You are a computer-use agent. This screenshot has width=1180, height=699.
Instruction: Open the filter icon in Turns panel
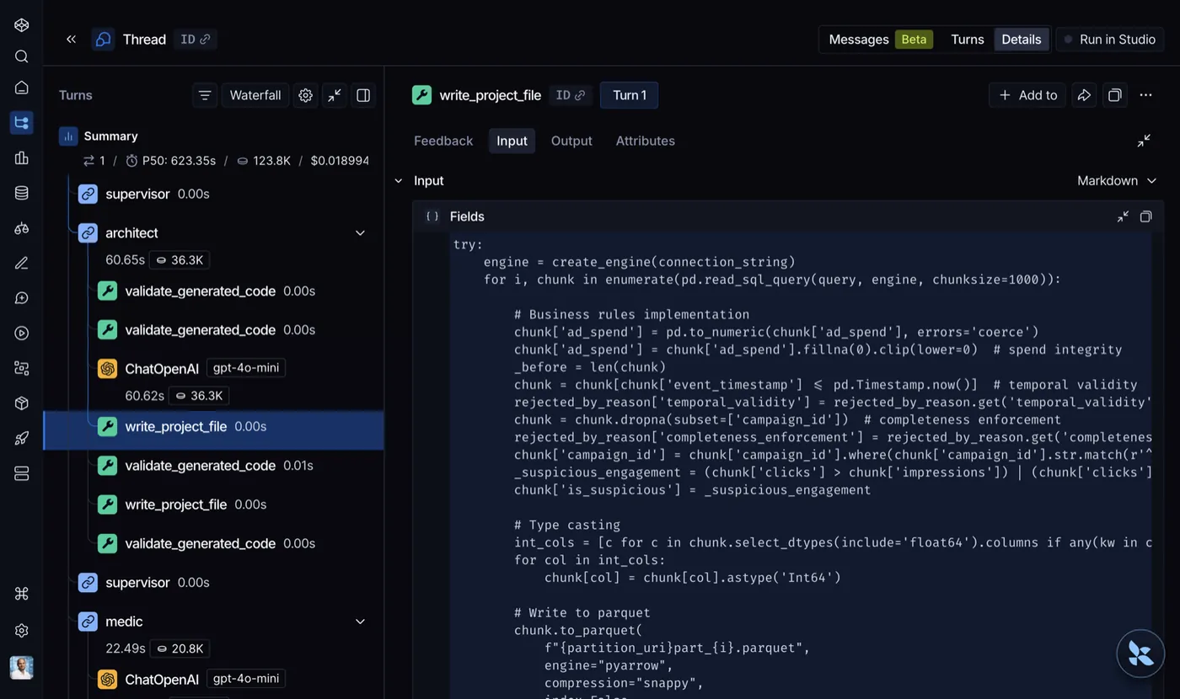click(x=205, y=95)
